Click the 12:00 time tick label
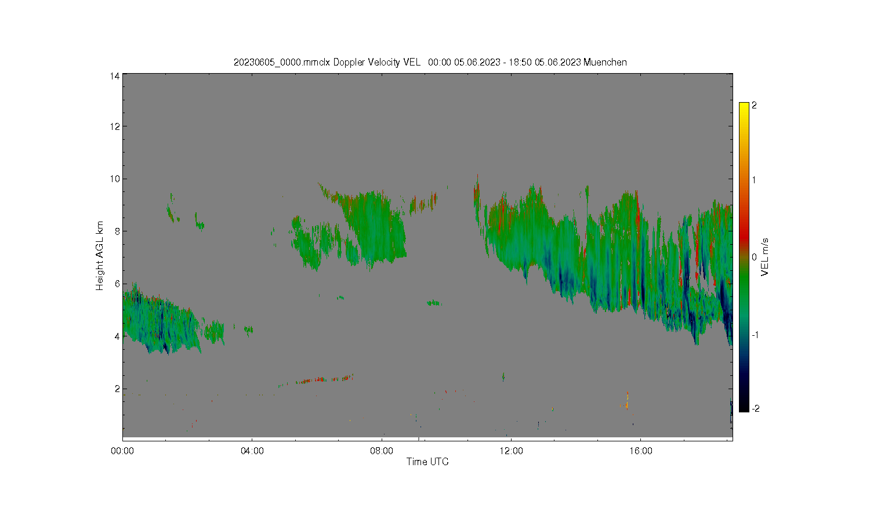The height and width of the screenshot is (522, 870). (511, 451)
